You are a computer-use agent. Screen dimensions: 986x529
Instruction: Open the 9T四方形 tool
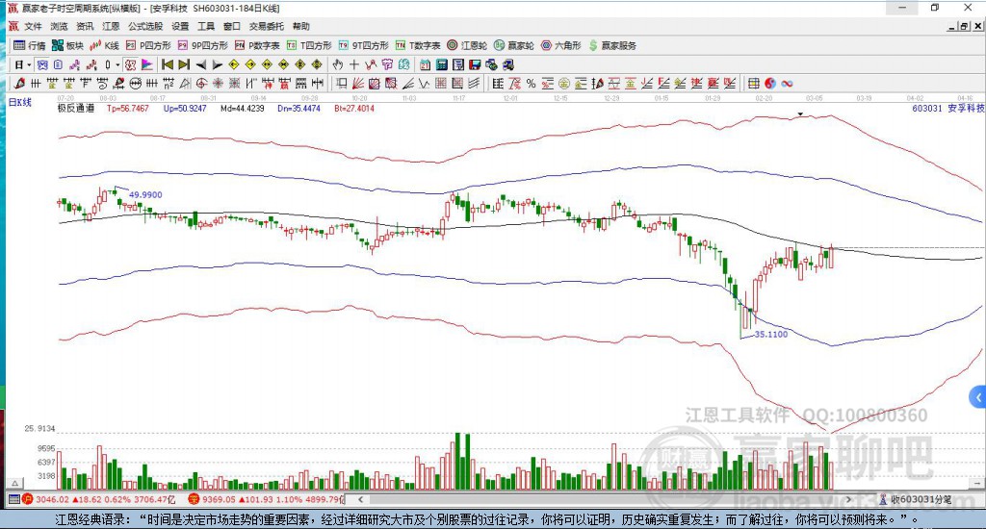click(x=363, y=45)
